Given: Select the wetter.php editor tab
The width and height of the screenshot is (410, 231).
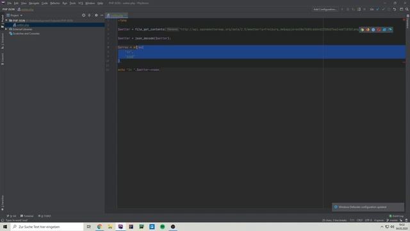Looking at the screenshot, I should 116,15.
